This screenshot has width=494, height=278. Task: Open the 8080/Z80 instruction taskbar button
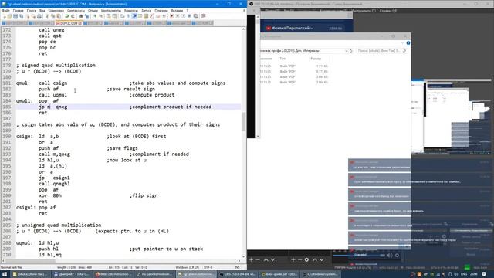click(113, 274)
